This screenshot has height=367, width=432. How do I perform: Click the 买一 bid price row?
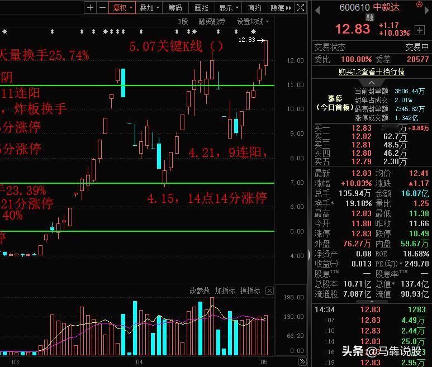372,128
